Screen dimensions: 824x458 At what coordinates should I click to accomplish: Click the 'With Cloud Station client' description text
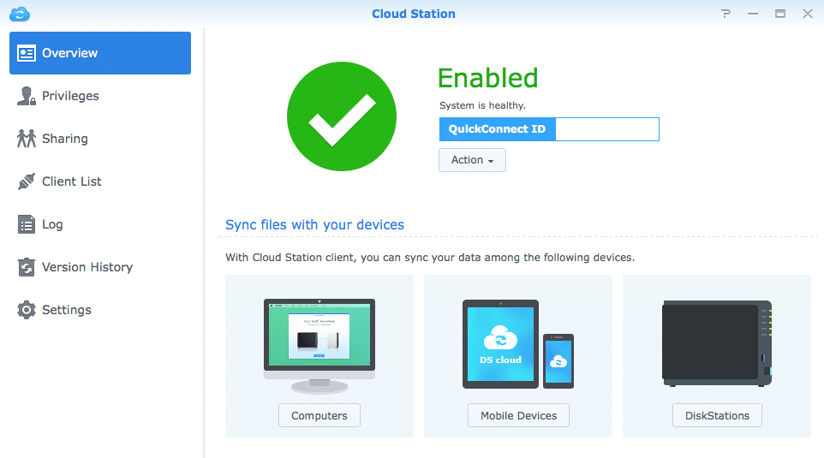430,258
